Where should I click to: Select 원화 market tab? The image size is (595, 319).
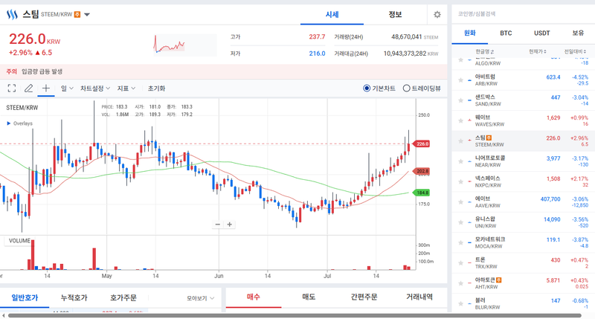(470, 33)
